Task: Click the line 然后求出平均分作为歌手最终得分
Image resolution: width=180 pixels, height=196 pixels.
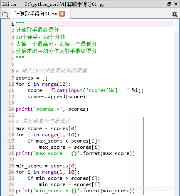Action: tap(56, 51)
